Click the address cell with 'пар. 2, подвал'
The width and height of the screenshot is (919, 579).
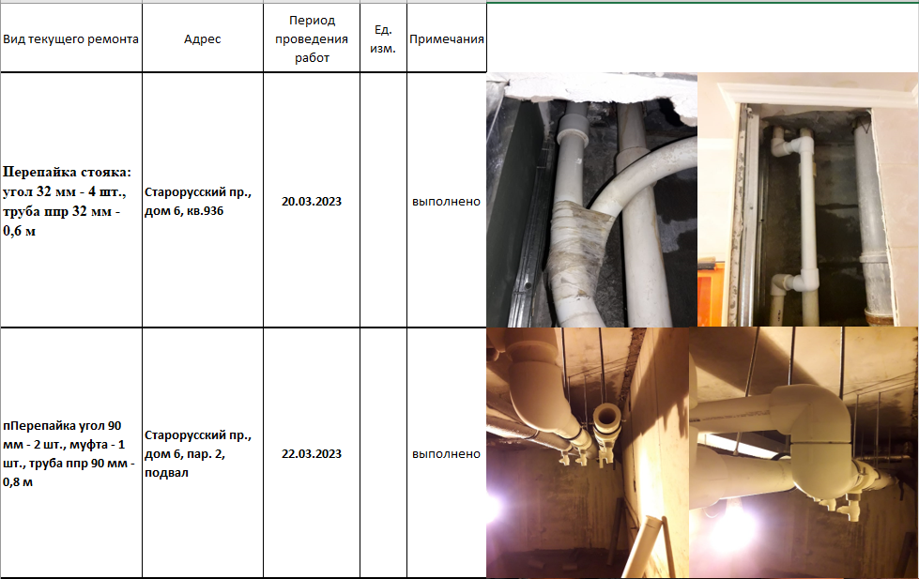[203, 453]
